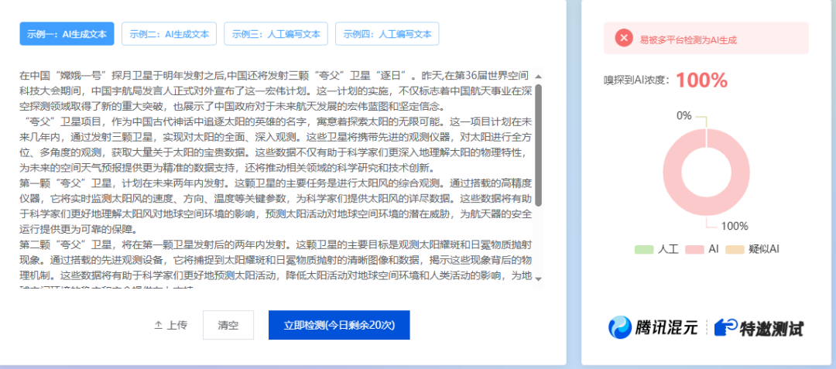Image resolution: width=836 pixels, height=369 pixels.
Task: Toggle the pink AI legend swatch
Action: click(x=694, y=249)
